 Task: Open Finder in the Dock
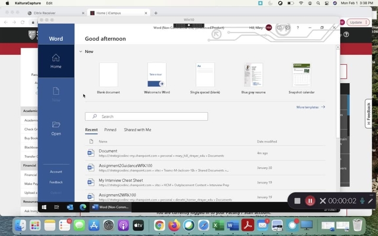(21, 225)
